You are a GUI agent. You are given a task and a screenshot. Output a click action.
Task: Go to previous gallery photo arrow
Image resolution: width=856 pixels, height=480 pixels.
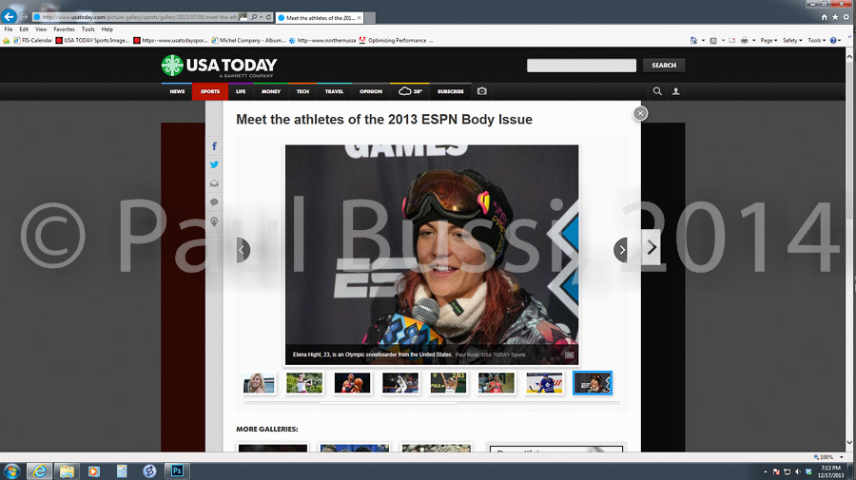point(243,250)
